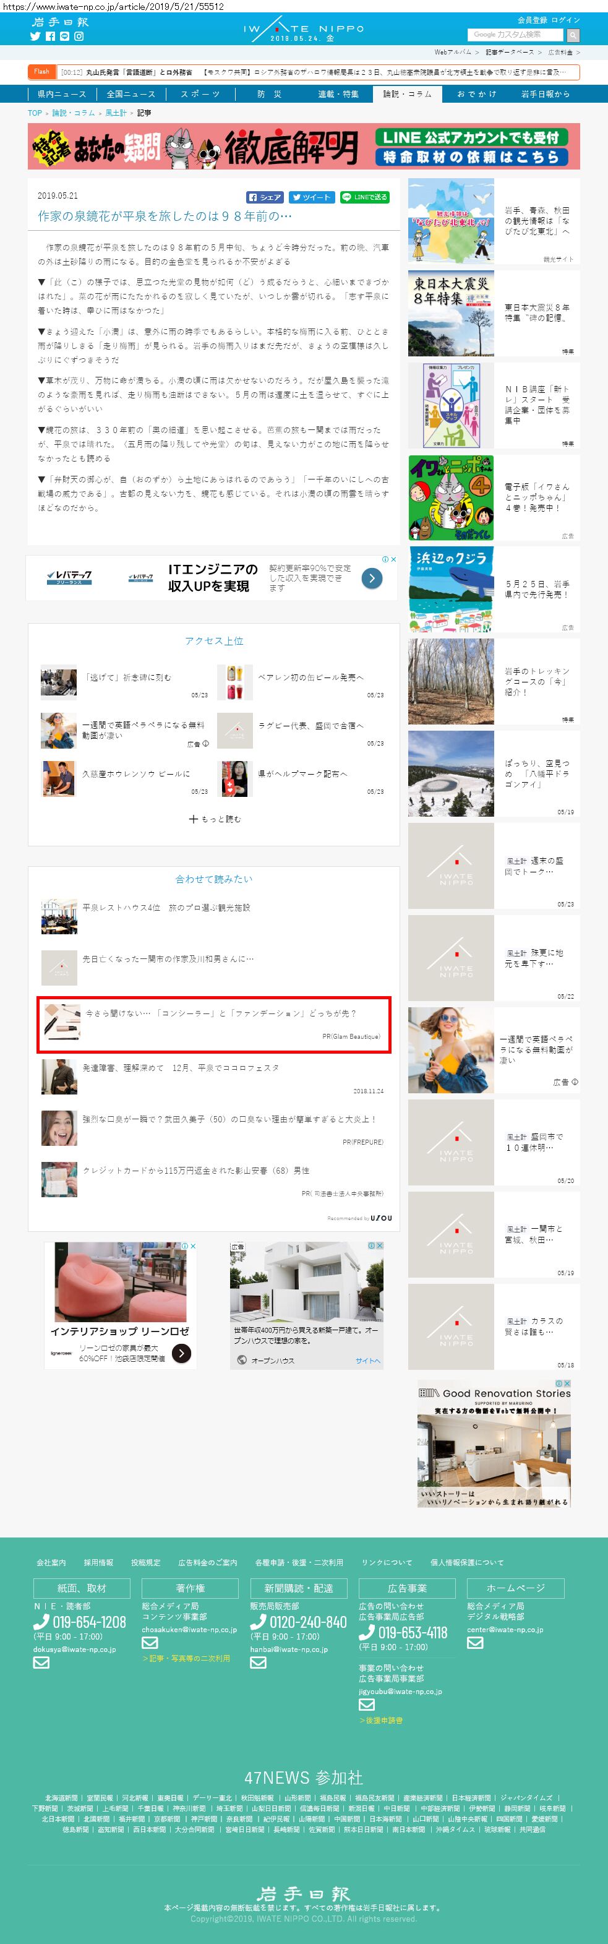Share article with Facebook シェア button
The image size is (608, 1944).
265,197
